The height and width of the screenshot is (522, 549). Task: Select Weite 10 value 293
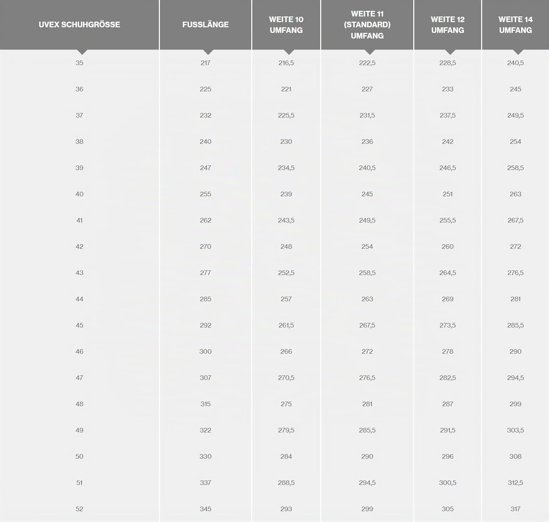click(x=286, y=509)
